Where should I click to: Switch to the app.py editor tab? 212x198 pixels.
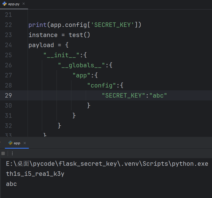14,4
